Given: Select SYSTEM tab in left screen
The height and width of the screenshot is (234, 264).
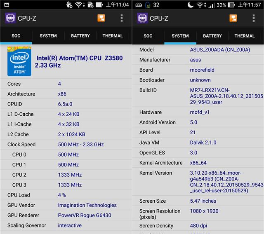Looking at the screenshot, I should 48,36.
